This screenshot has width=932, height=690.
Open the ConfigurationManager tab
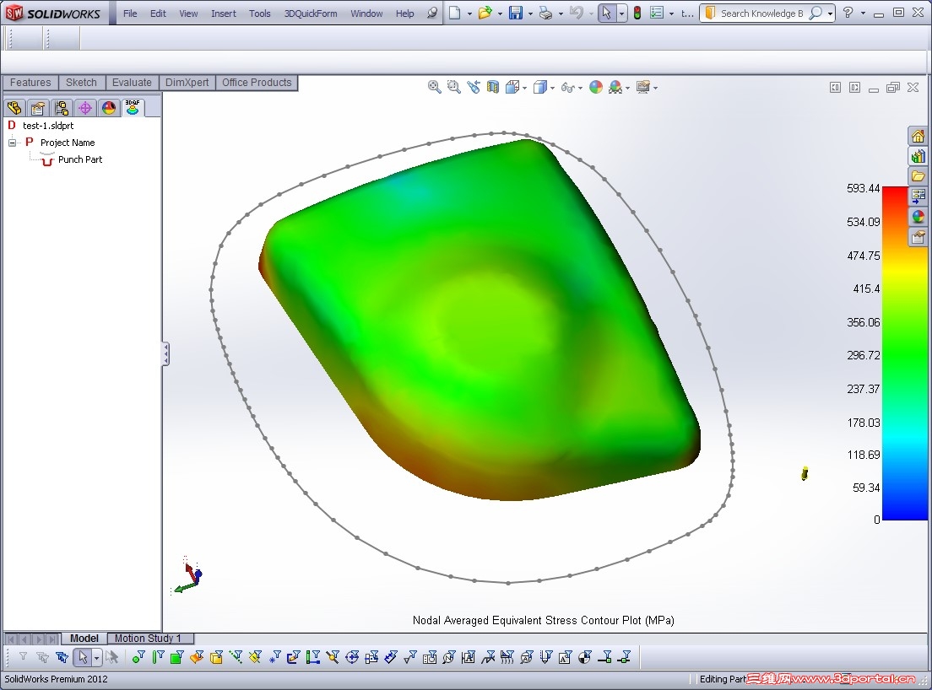pos(61,107)
